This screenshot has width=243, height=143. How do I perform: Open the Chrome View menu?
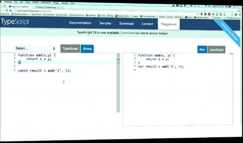[27, 2]
